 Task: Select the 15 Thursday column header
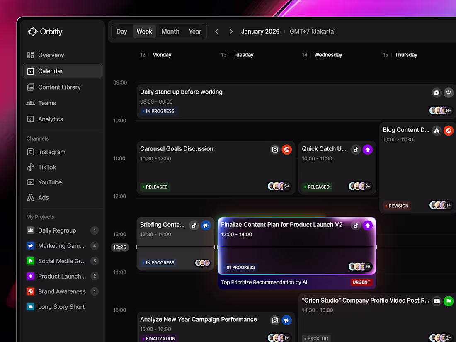400,55
